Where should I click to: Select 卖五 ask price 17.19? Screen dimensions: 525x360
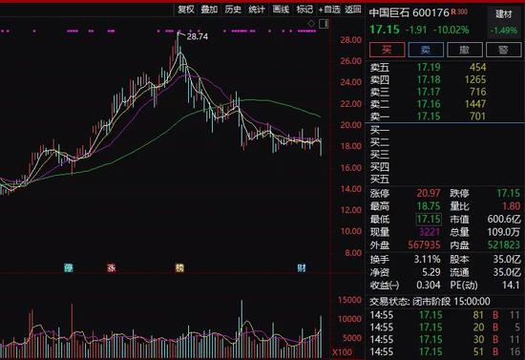[x=429, y=67]
